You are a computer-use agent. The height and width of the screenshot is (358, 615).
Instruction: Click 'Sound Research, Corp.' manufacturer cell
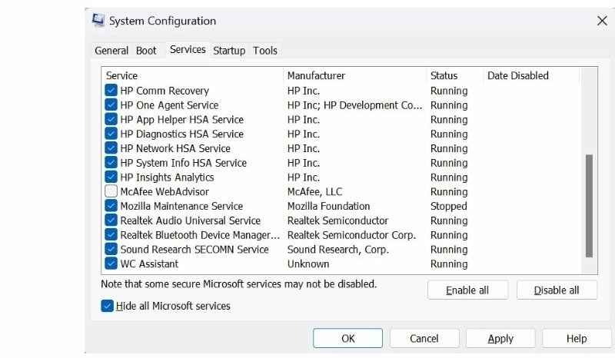pos(338,250)
